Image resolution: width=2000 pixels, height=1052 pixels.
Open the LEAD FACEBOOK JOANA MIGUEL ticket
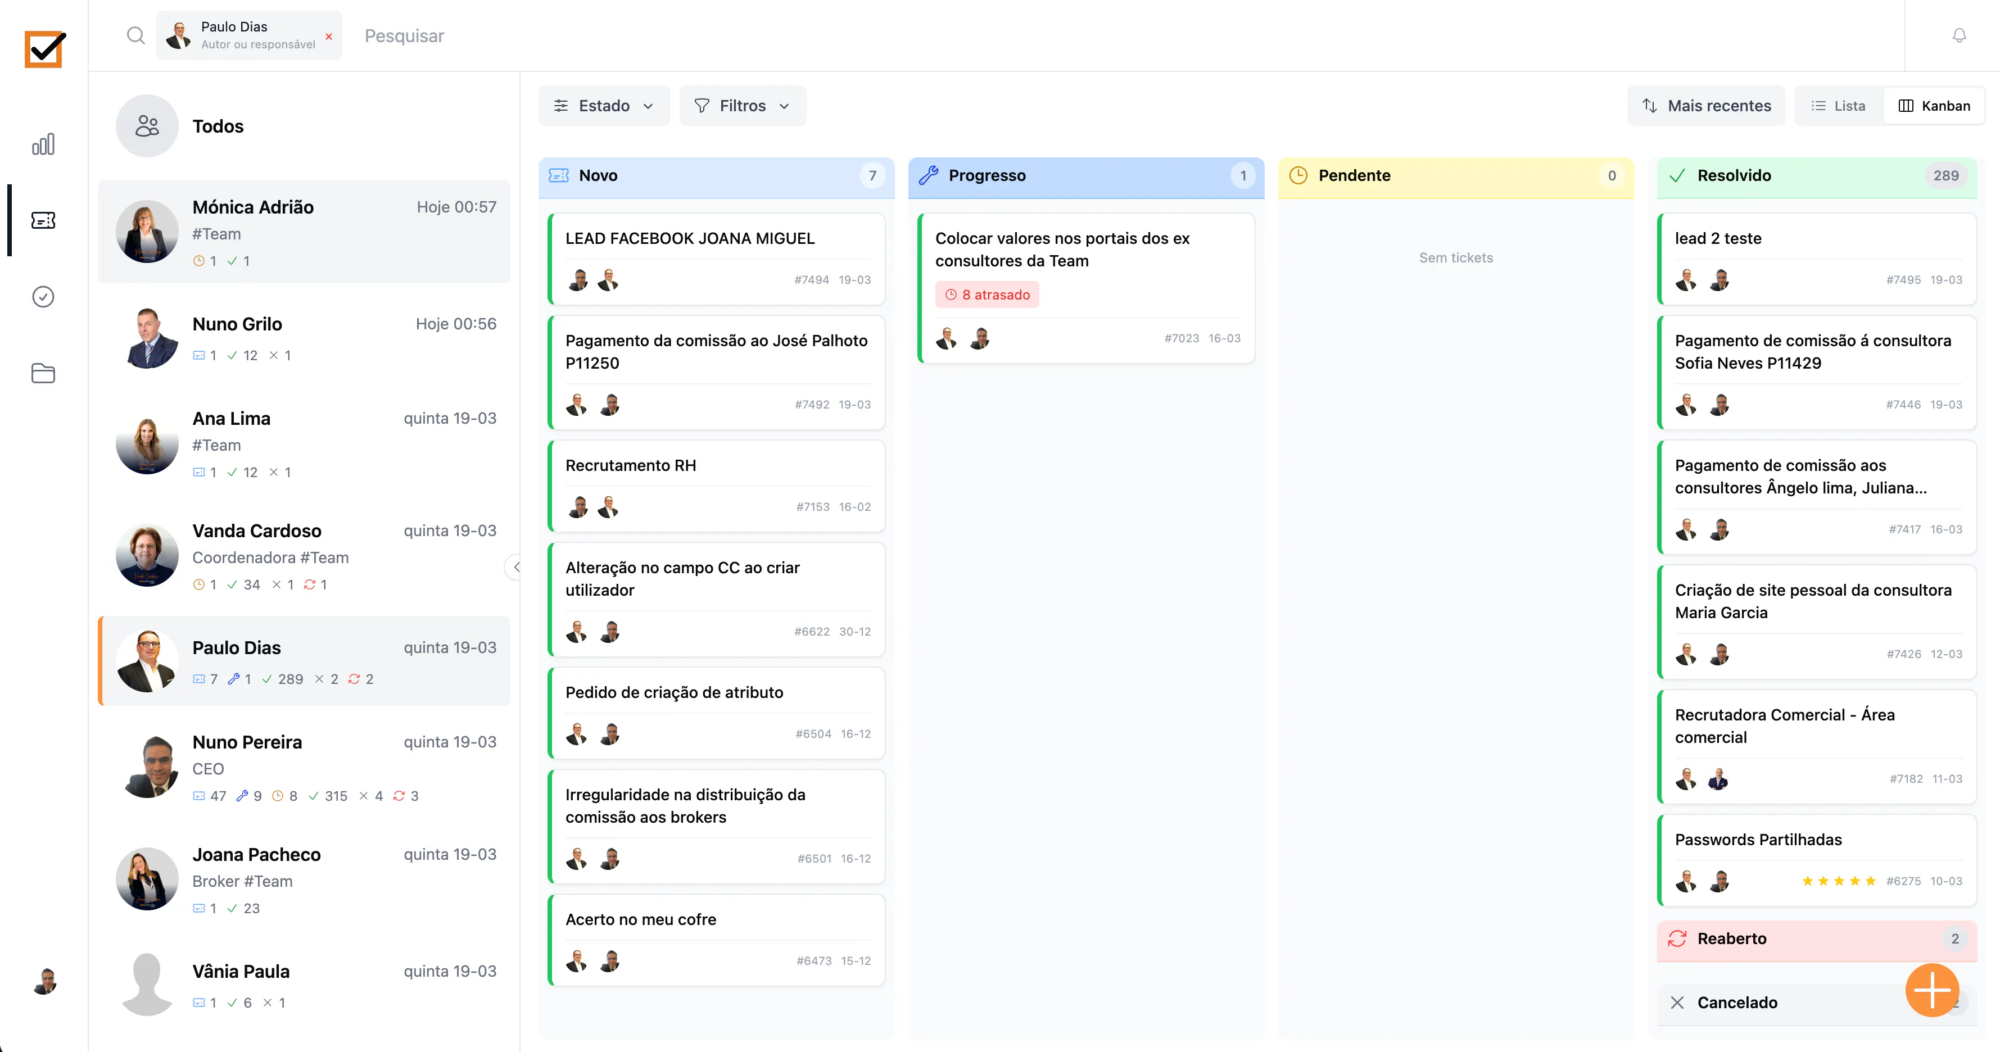[x=716, y=259]
